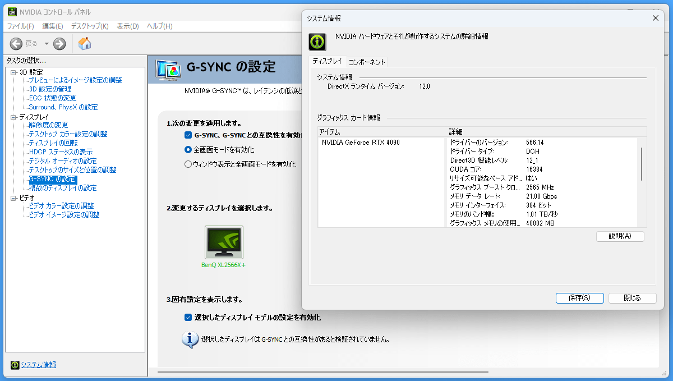Open デスクトップのサイズと位置の調整 tree item
The height and width of the screenshot is (381, 673).
click(x=72, y=170)
